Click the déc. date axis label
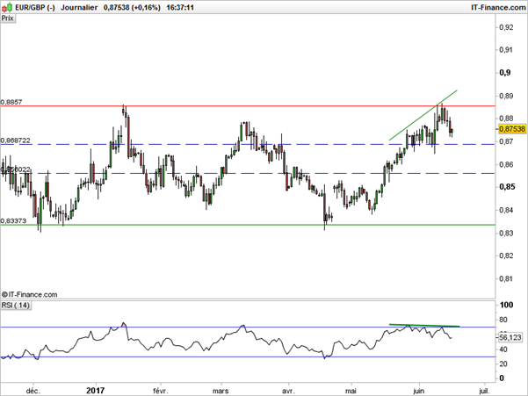This screenshot has height=396, width=528. coord(33,391)
